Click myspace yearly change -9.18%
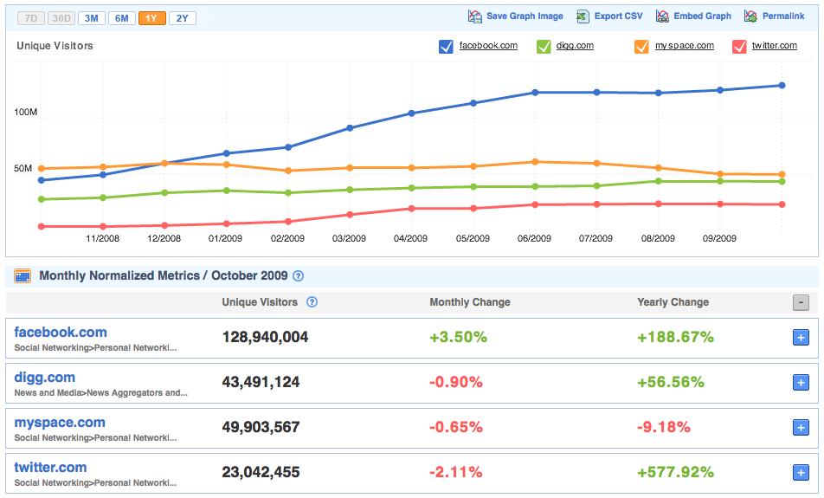Image resolution: width=824 pixels, height=498 pixels. click(664, 427)
